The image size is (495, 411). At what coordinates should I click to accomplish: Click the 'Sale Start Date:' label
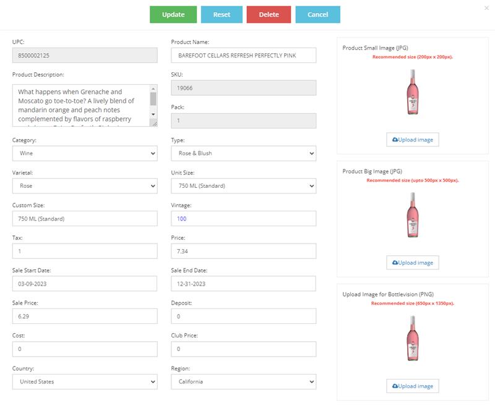[32, 270]
